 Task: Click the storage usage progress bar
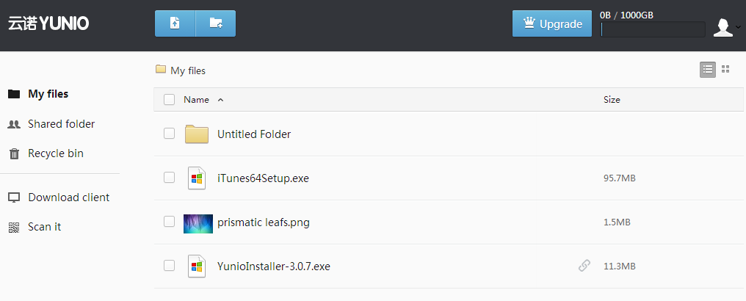[653, 29]
